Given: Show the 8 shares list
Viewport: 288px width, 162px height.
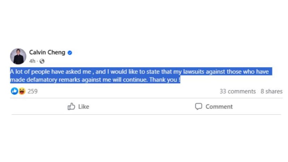Looking at the screenshot, I should (x=271, y=91).
